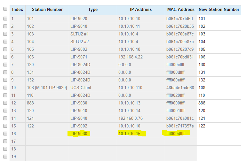Check the box for index 7 row
246x161 pixels.
[5, 65]
